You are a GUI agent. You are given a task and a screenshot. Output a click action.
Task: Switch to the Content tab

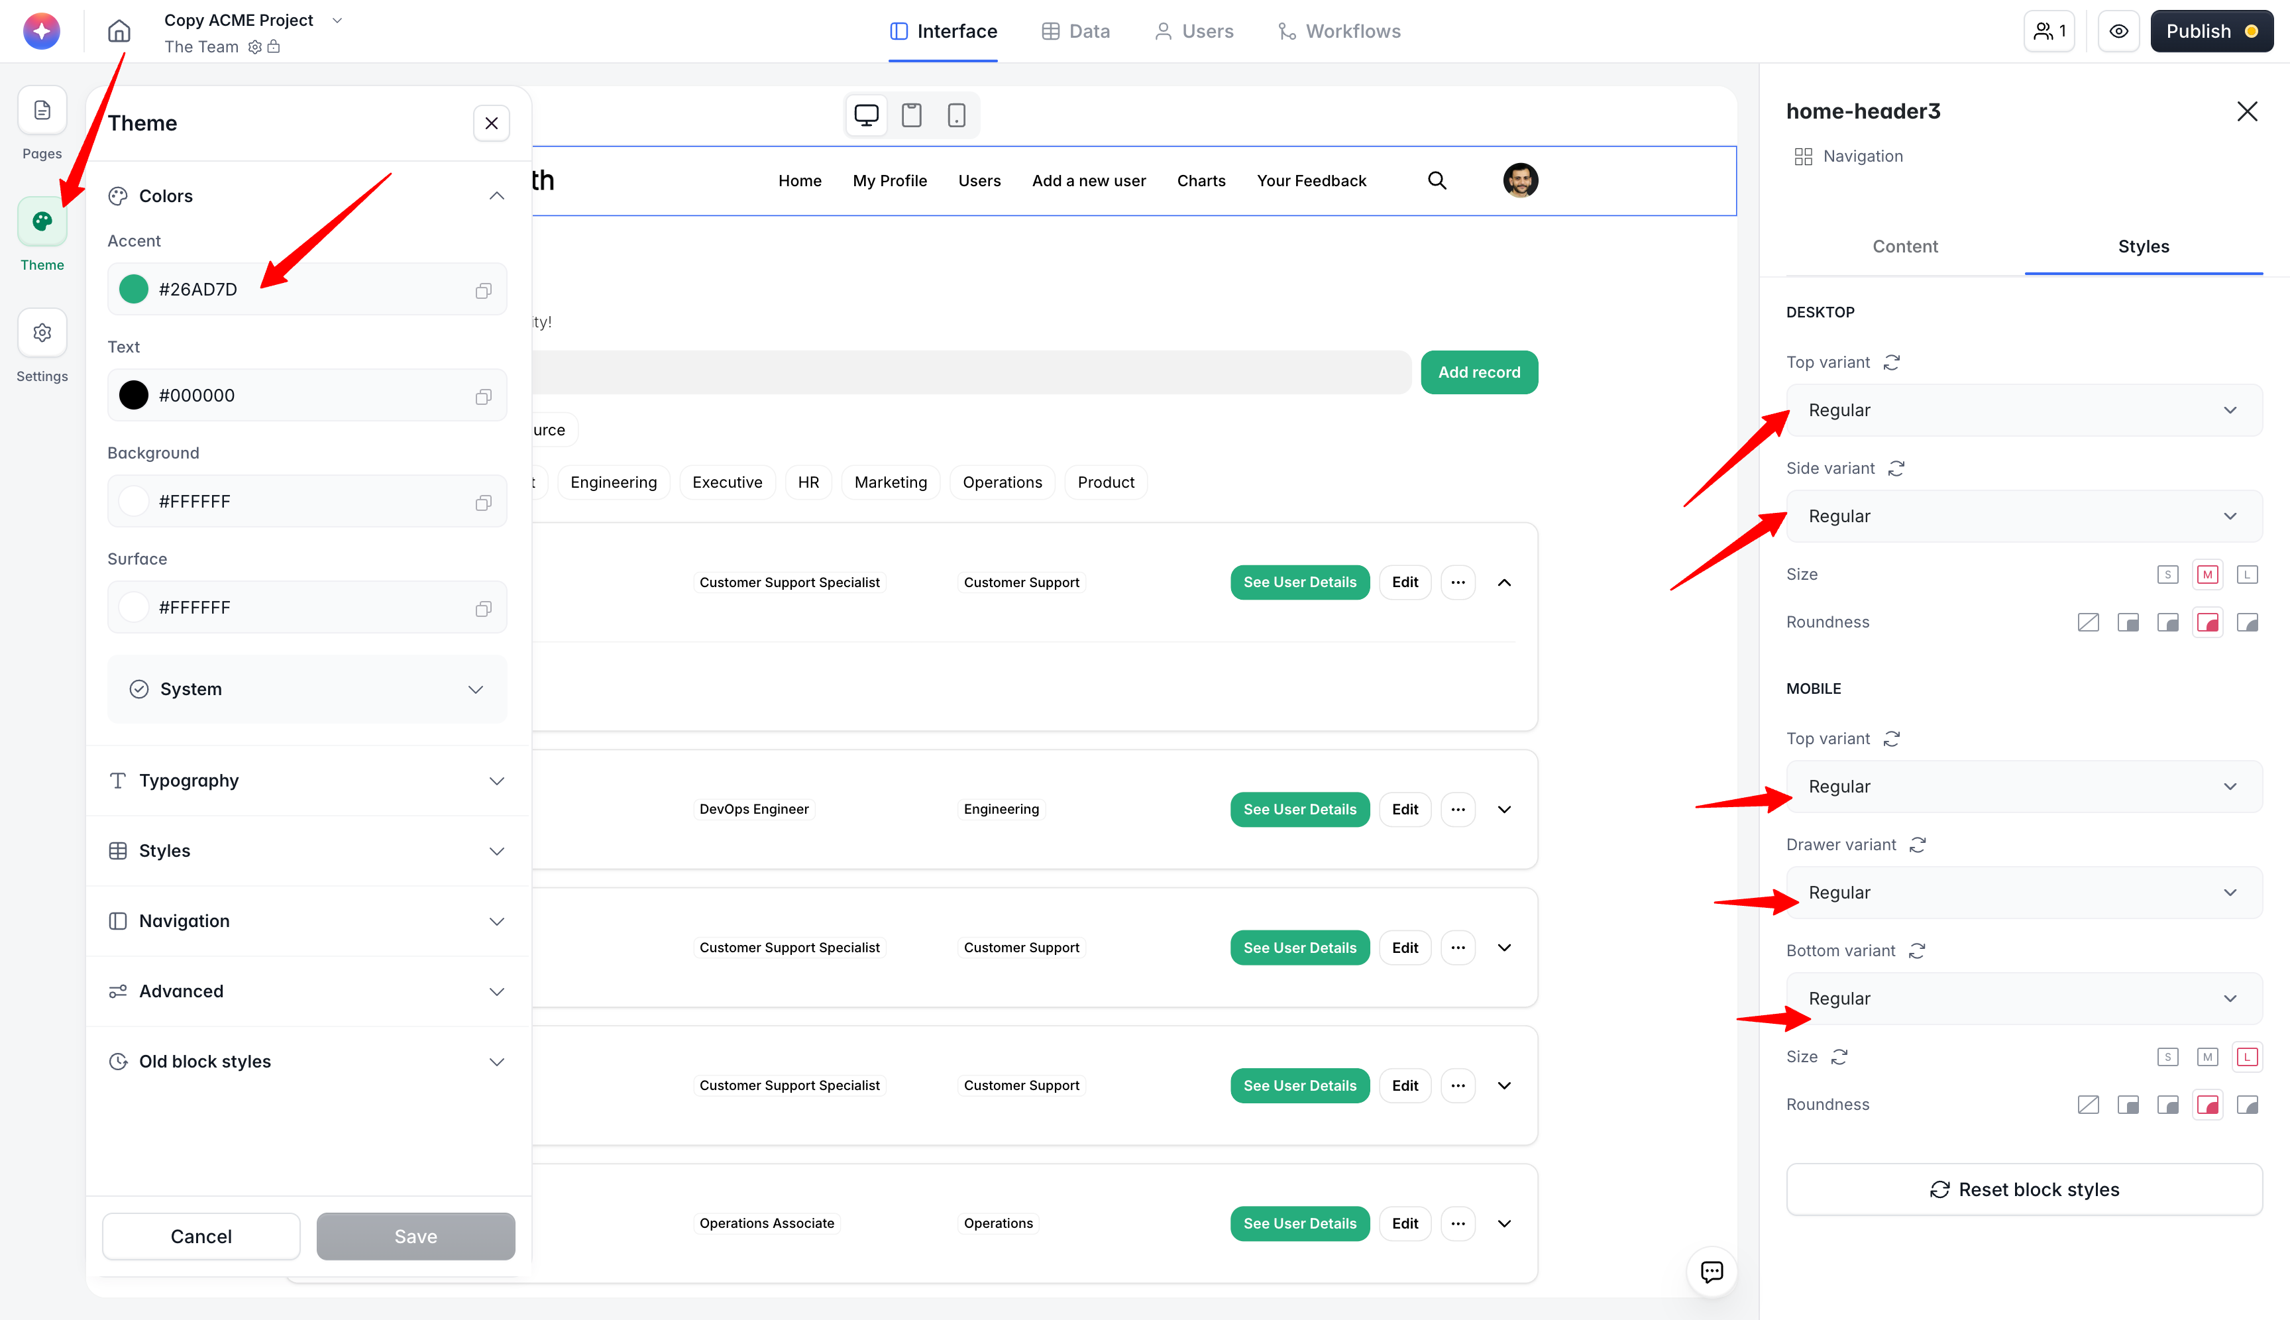[1905, 247]
